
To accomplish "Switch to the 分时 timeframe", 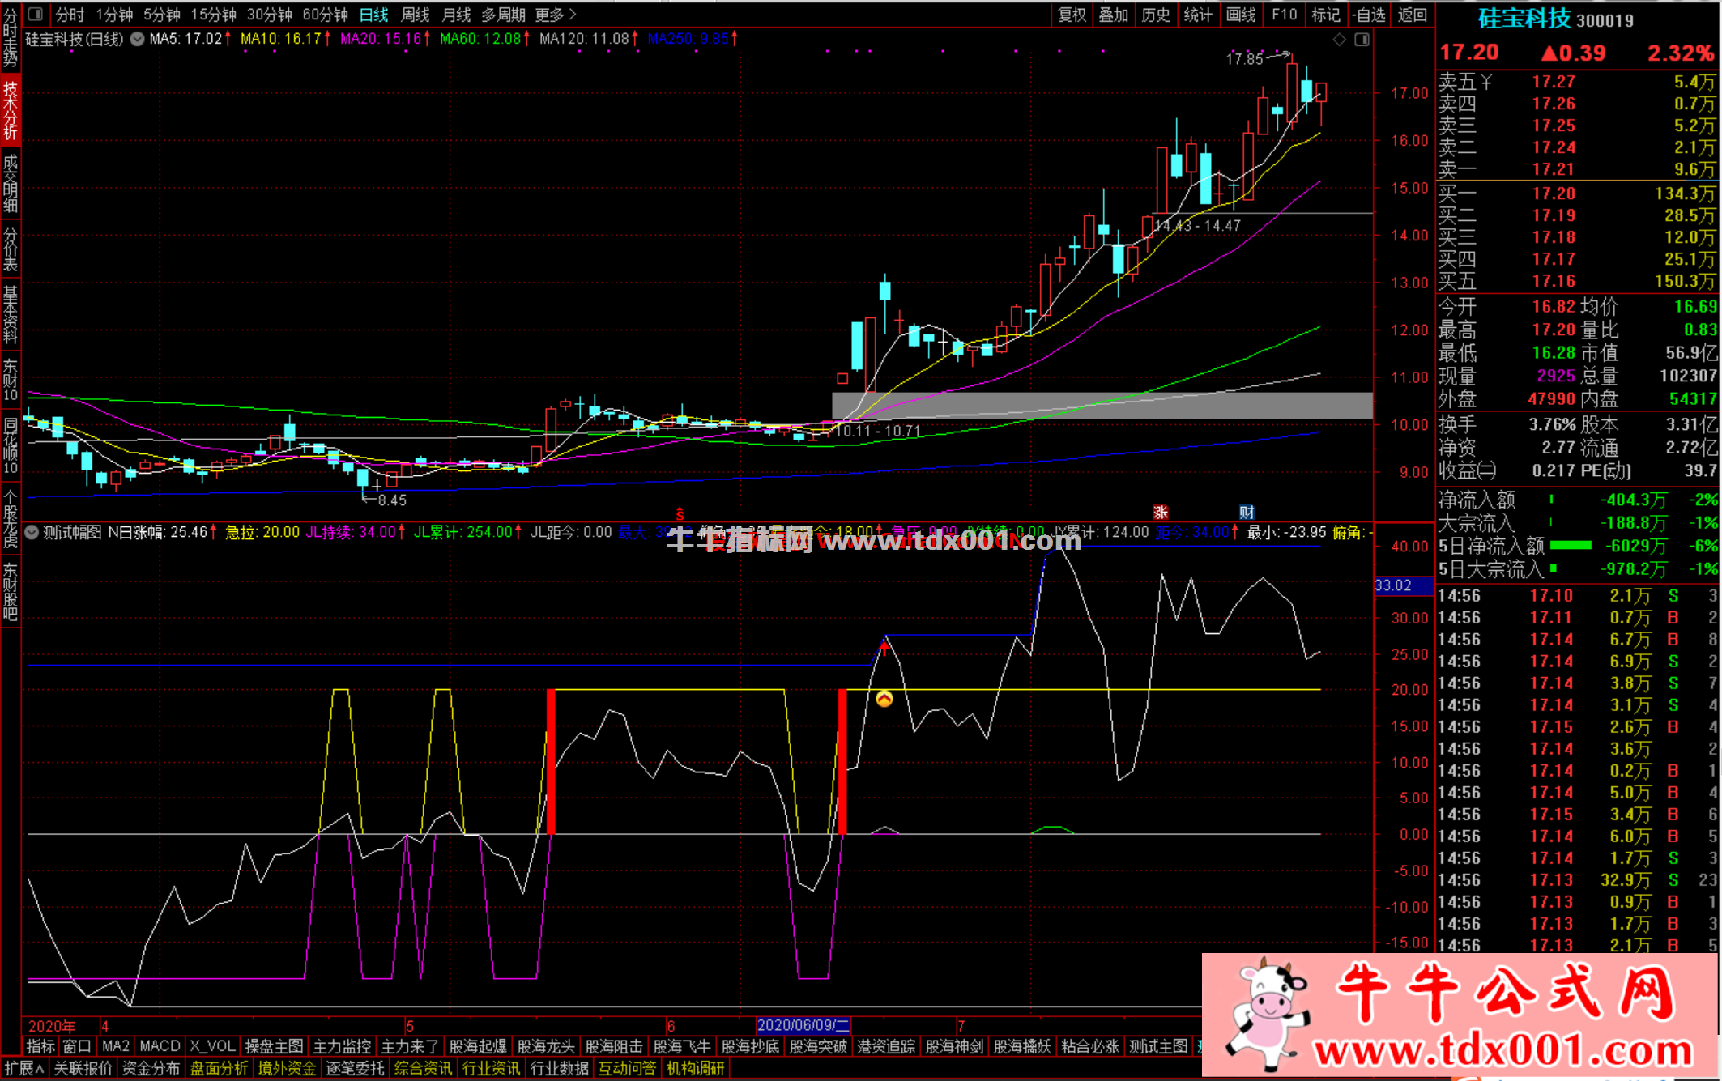I will pos(70,15).
